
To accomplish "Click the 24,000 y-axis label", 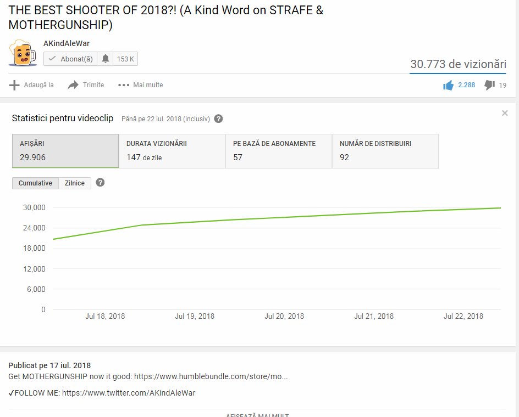I will click(34, 228).
